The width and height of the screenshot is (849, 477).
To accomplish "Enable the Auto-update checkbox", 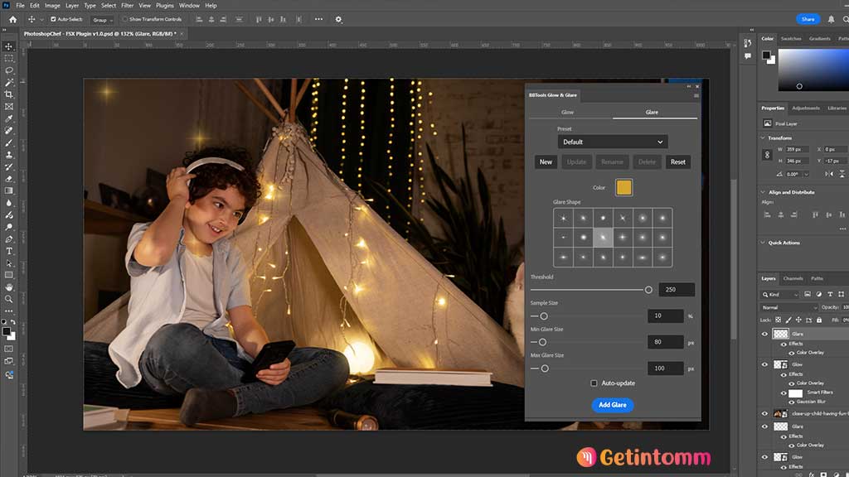I will coord(594,383).
